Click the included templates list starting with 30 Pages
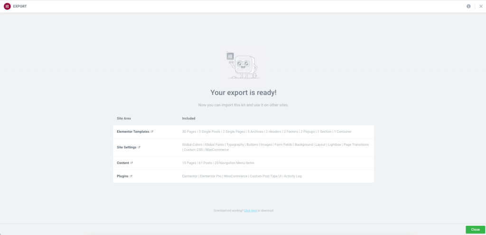This screenshot has height=235, width=486. pos(267,132)
